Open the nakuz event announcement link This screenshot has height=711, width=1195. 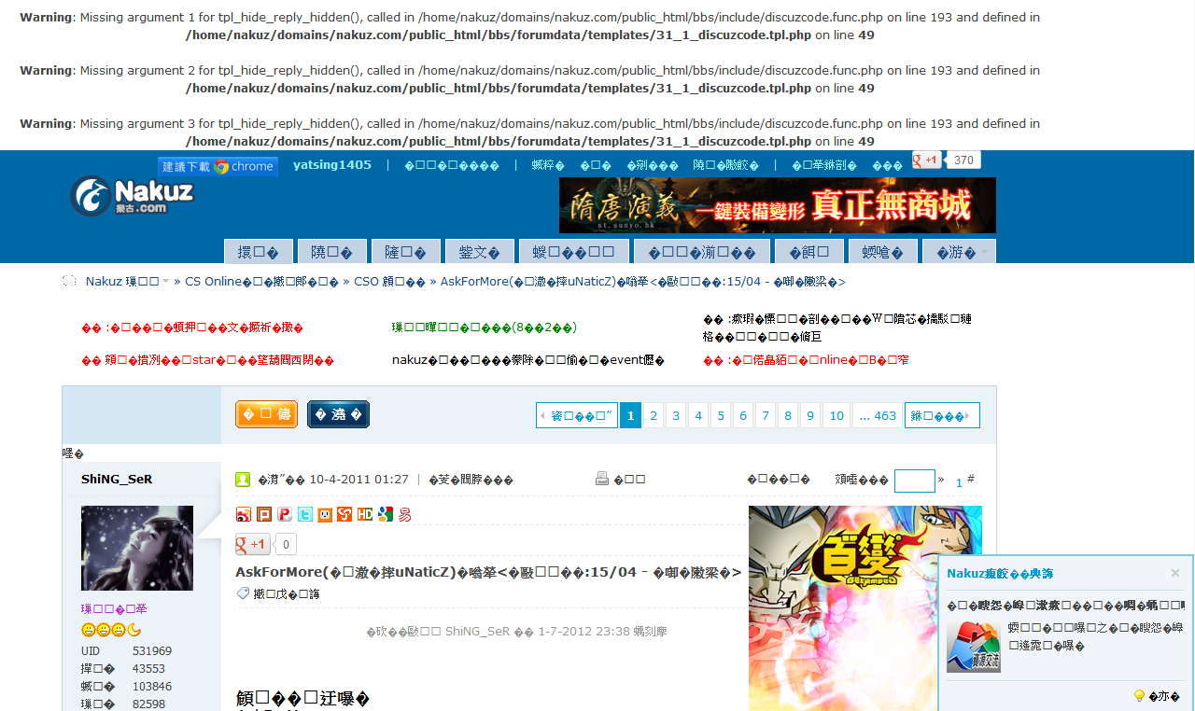click(x=528, y=360)
